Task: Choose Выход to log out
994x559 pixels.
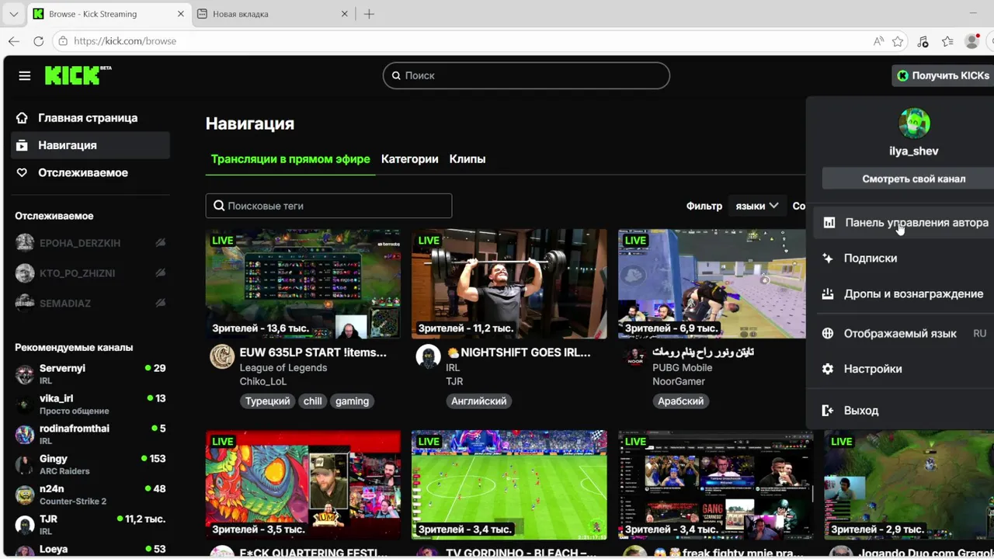Action: click(x=904, y=410)
